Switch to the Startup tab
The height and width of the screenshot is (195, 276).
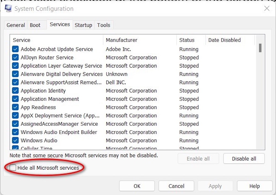[x=83, y=25]
